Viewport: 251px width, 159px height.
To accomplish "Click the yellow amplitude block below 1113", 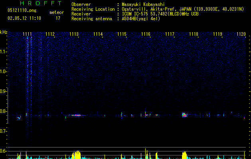I will (76, 155).
